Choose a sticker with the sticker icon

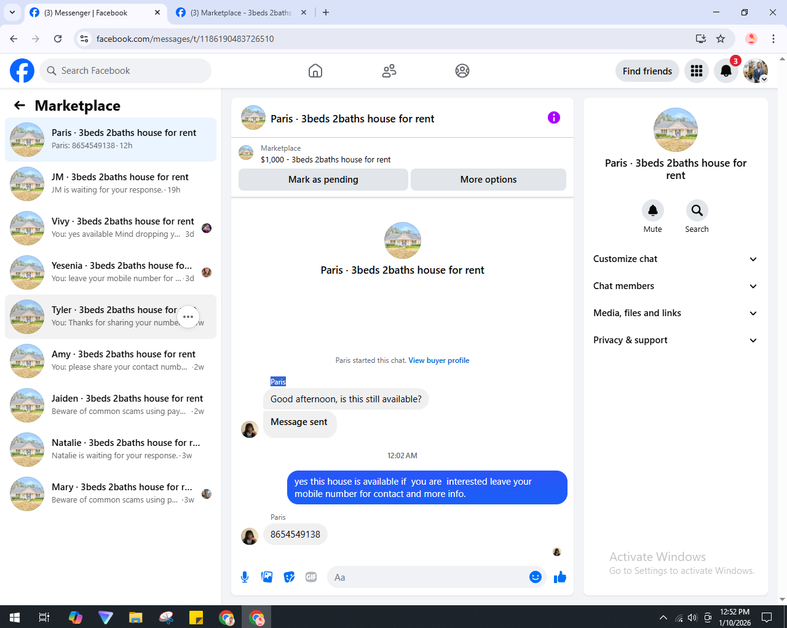pyautogui.click(x=289, y=577)
